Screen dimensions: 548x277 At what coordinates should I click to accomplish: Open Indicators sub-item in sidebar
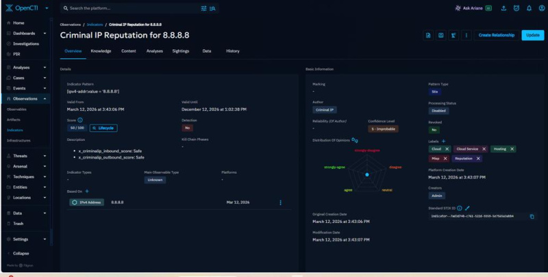pyautogui.click(x=14, y=130)
